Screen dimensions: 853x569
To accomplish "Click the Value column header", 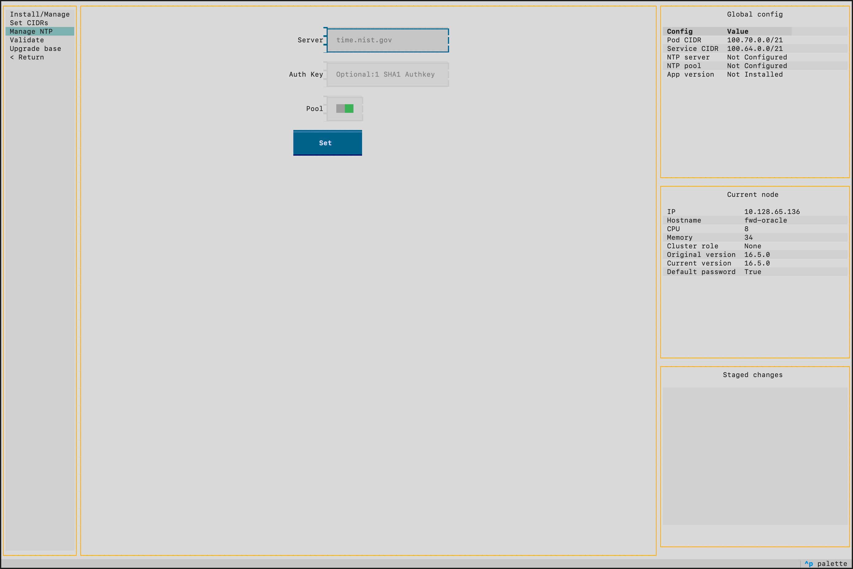I will coord(738,32).
